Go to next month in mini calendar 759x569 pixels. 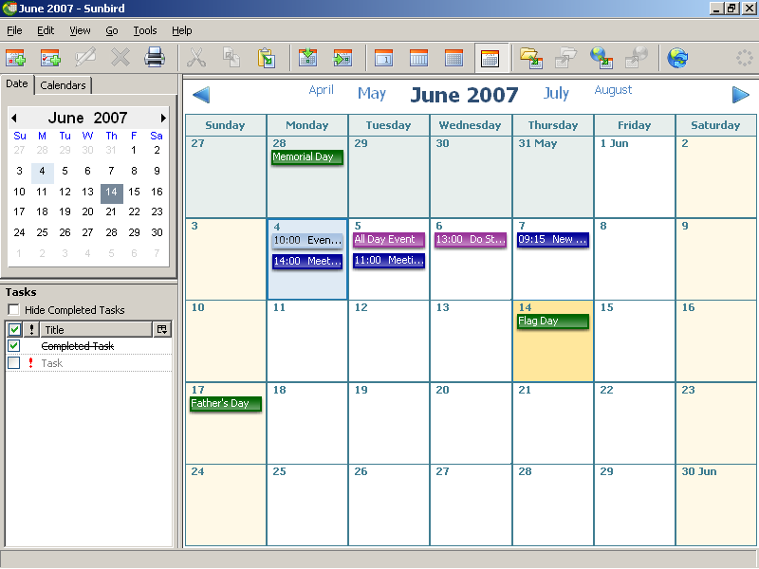(x=163, y=119)
